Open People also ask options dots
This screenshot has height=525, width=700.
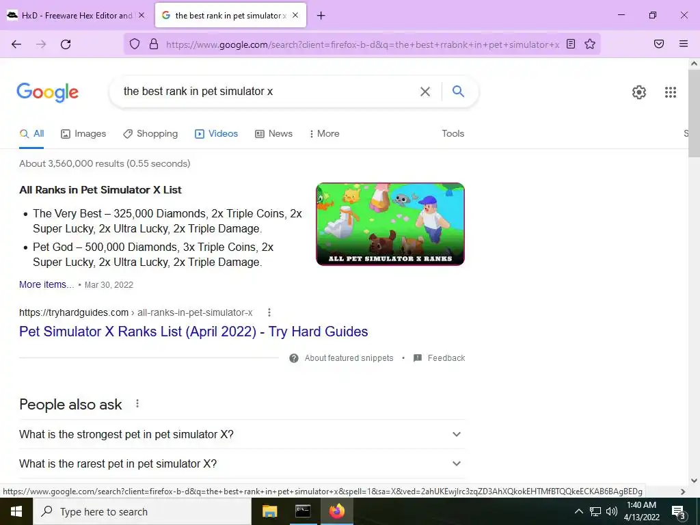[x=137, y=403]
